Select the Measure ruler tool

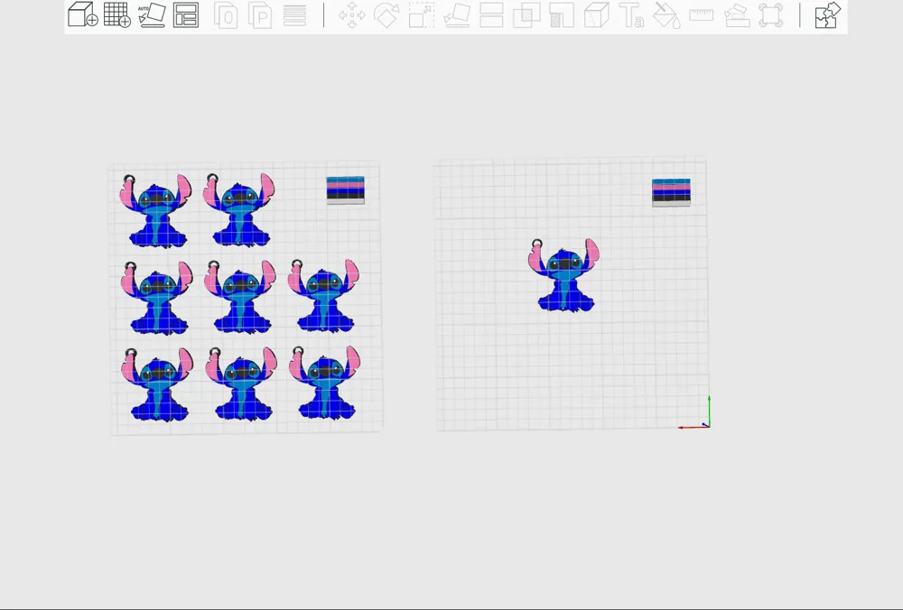coord(702,15)
